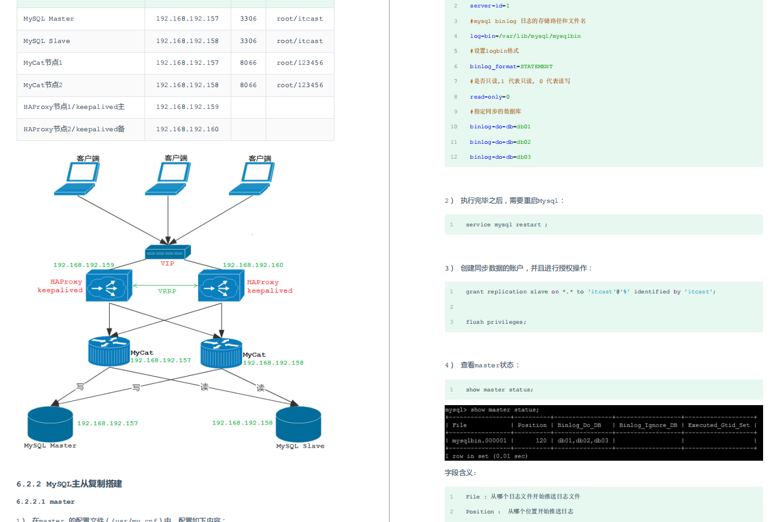Click the "HAProxy节点1/keepalived主" table cell
The image size is (774, 522).
[74, 107]
